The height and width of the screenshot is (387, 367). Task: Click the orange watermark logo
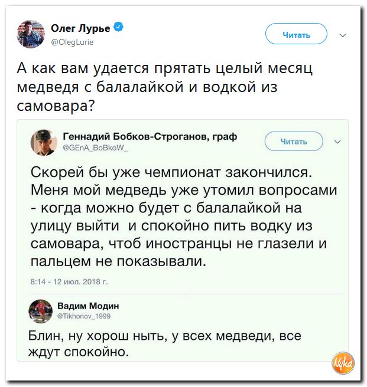click(343, 362)
